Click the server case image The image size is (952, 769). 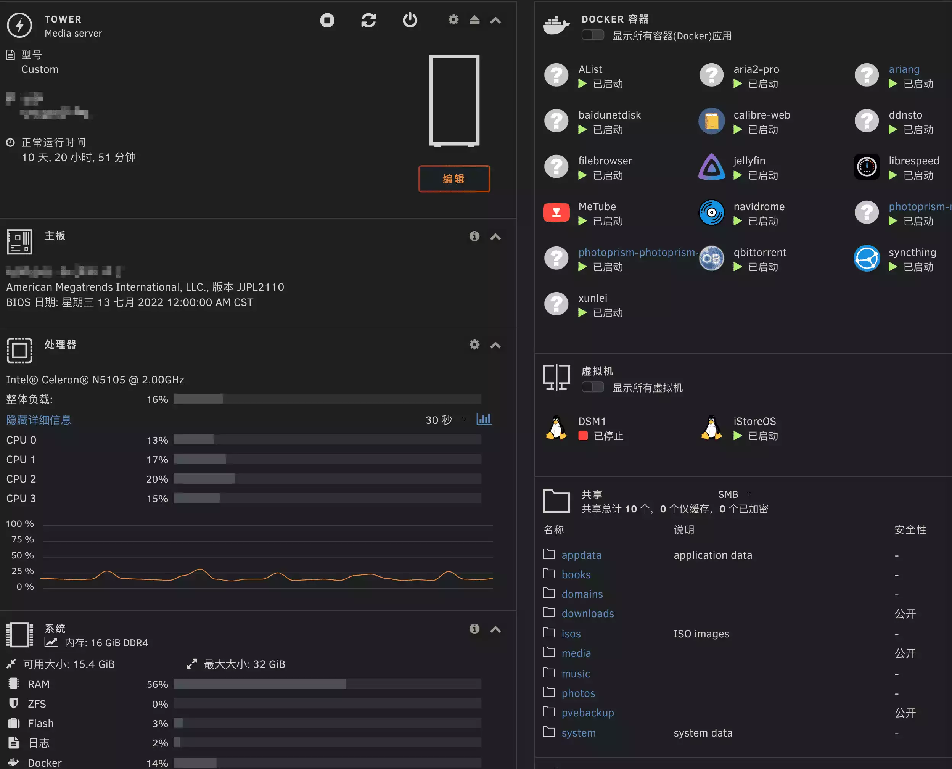point(454,101)
